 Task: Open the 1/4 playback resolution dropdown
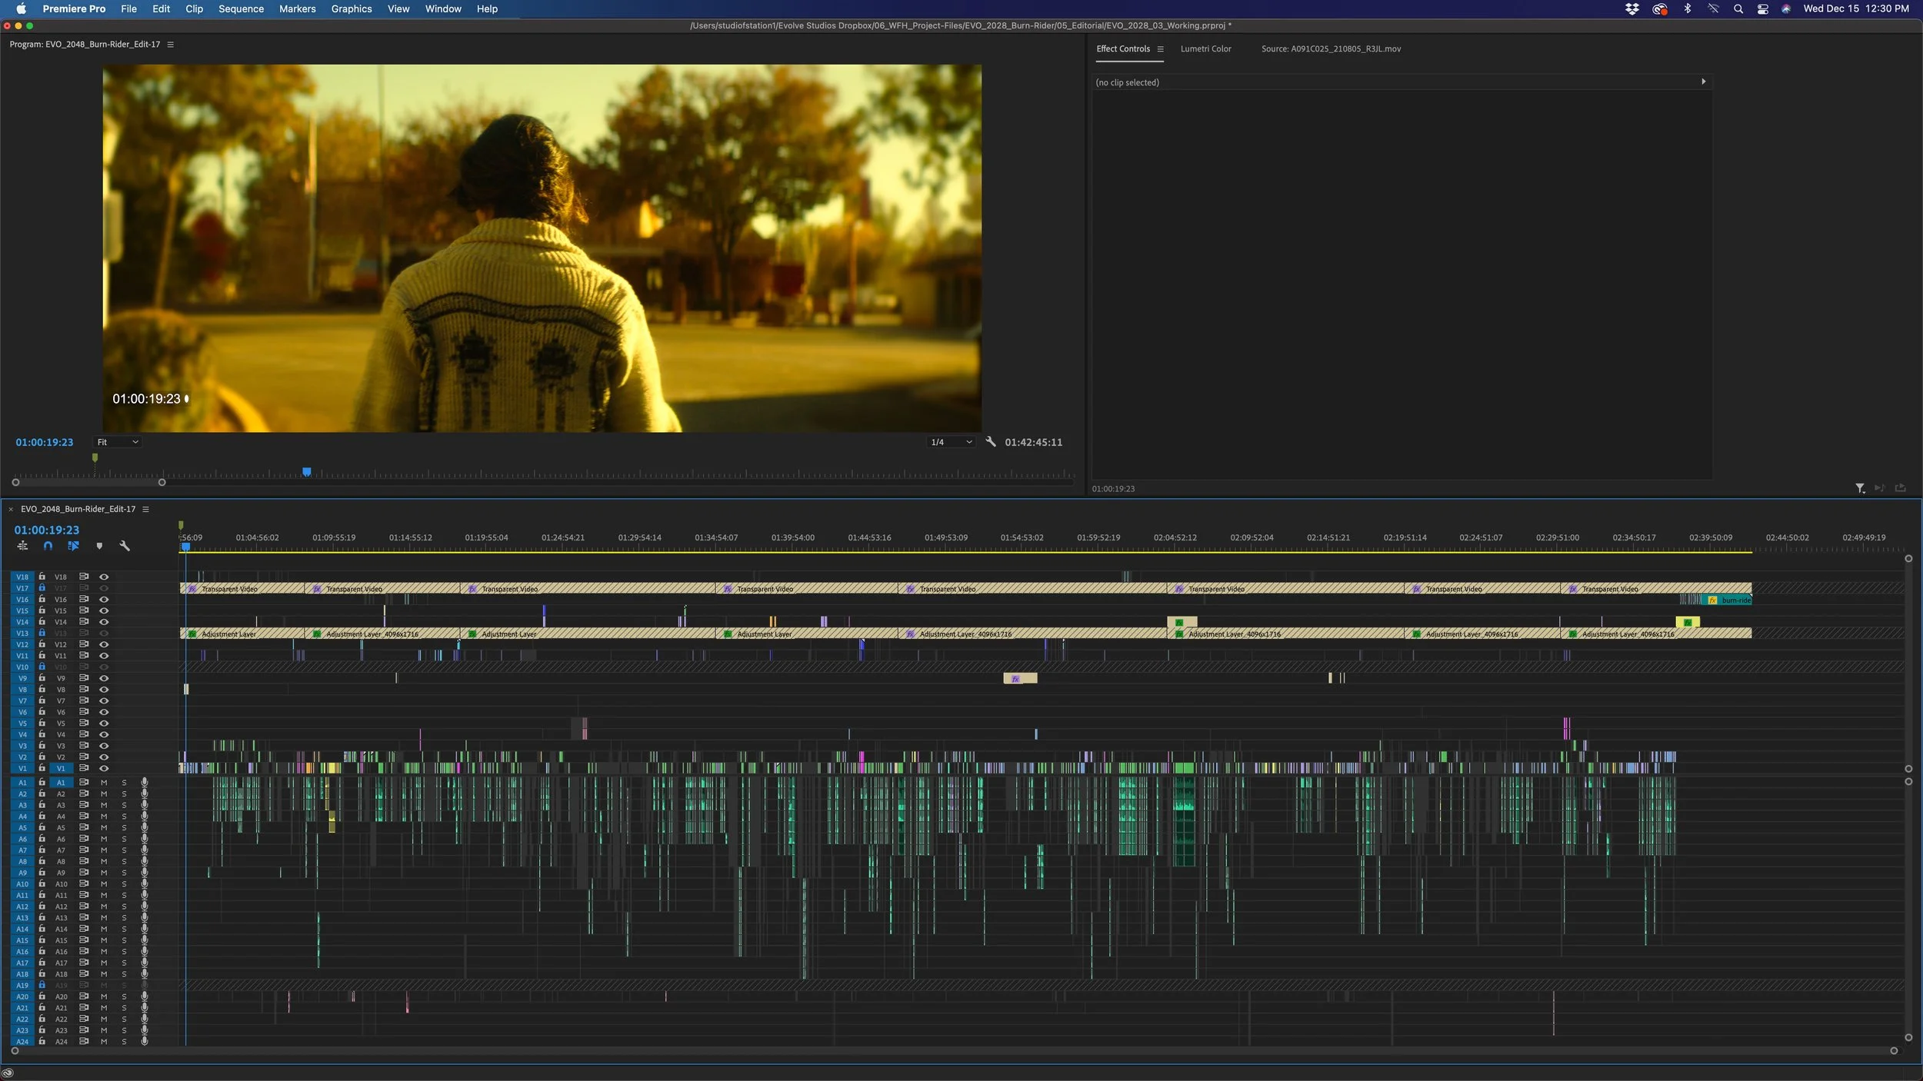coord(951,442)
